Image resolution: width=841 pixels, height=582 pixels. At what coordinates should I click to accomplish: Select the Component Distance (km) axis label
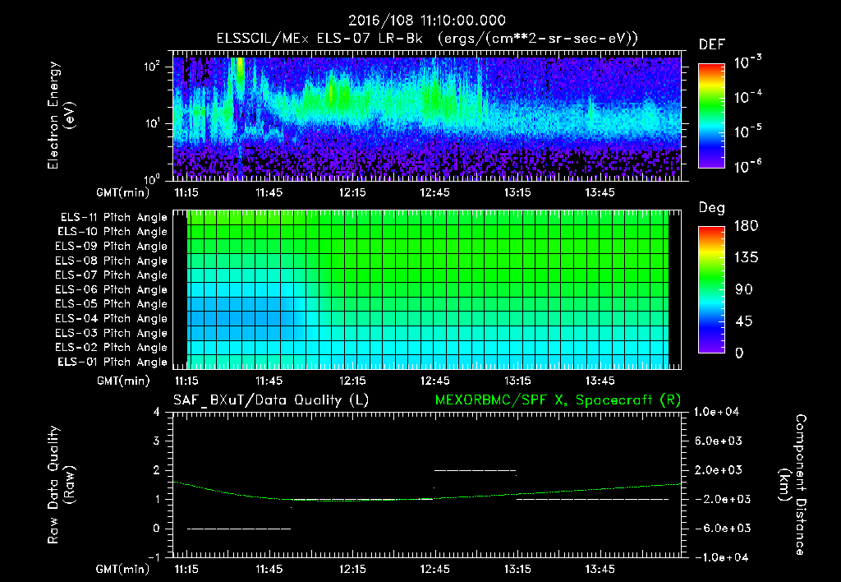[x=793, y=485]
